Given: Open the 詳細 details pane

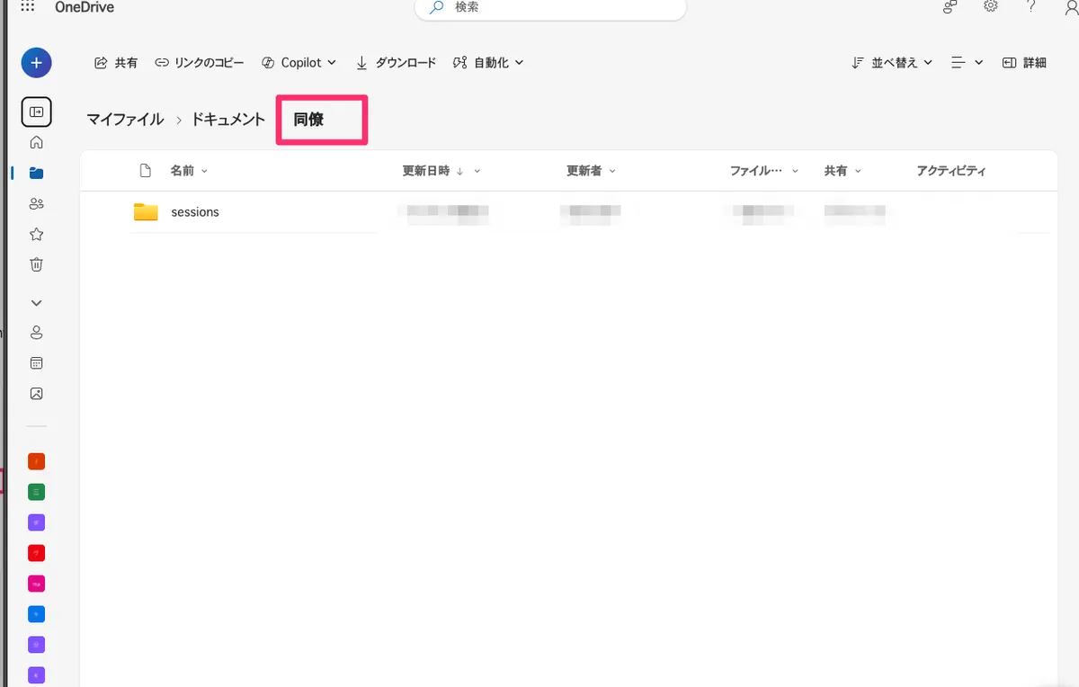Looking at the screenshot, I should pos(1024,63).
